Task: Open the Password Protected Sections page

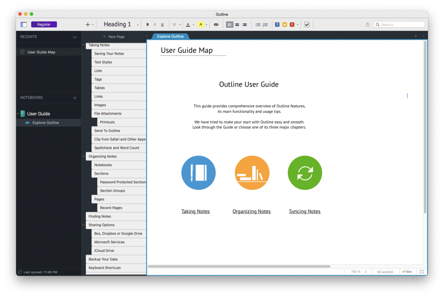Action: [122, 182]
